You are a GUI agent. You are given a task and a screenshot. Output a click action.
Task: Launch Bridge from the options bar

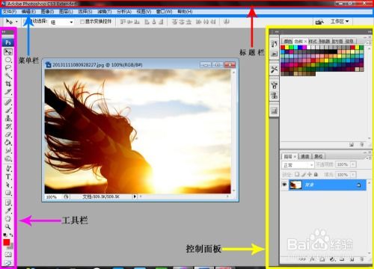tap(319, 22)
